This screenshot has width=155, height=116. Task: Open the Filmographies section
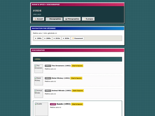tap(72, 19)
